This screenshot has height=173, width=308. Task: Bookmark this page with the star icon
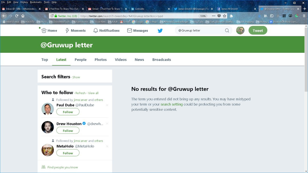click(x=225, y=16)
